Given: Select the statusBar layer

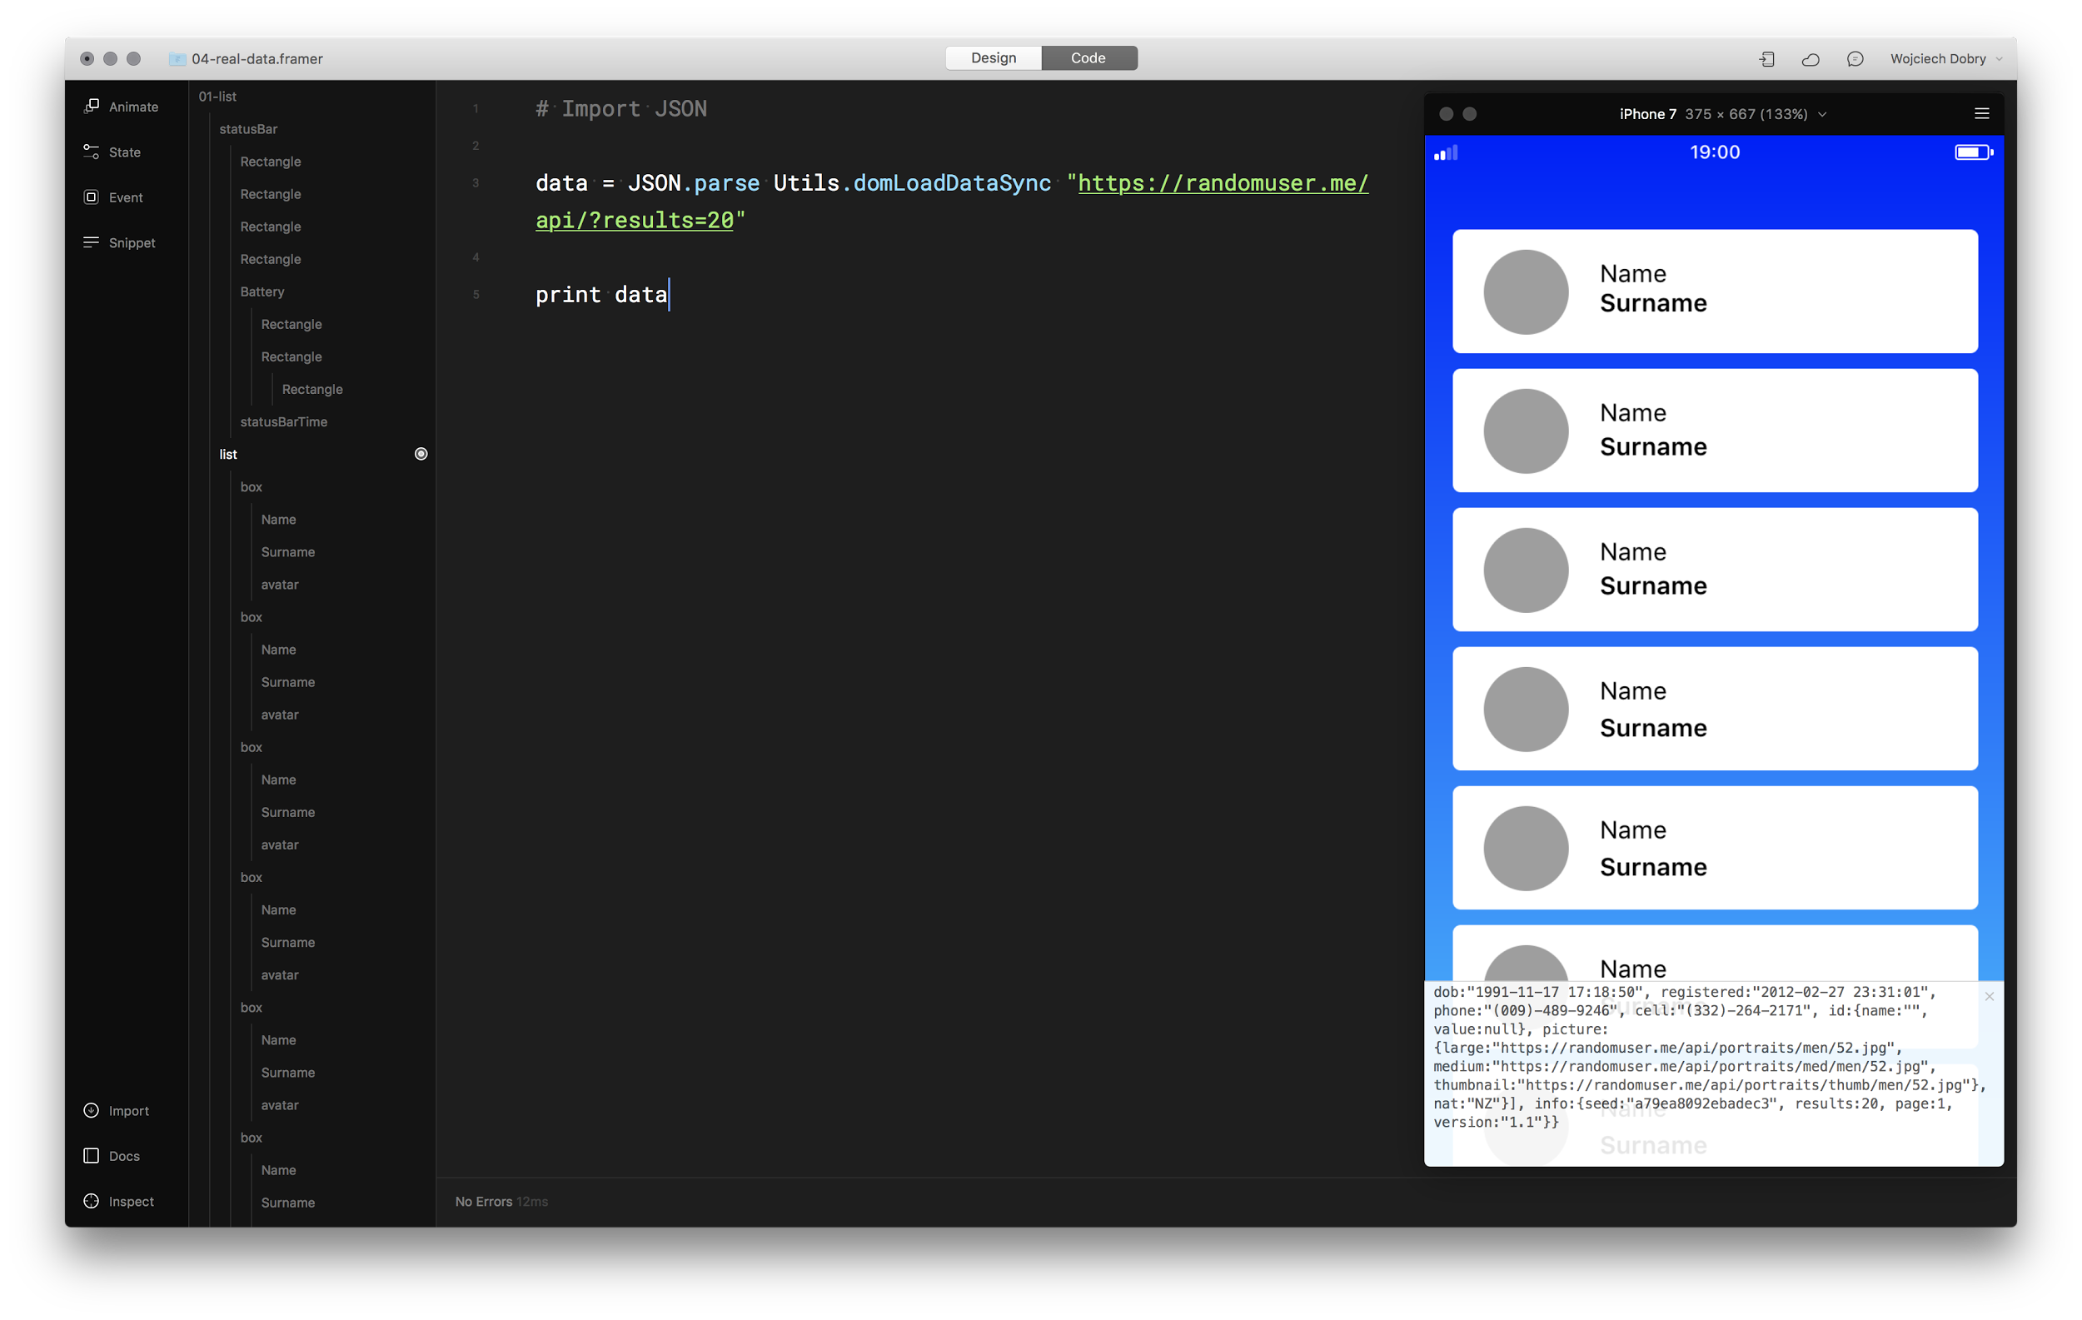Looking at the screenshot, I should click(248, 129).
